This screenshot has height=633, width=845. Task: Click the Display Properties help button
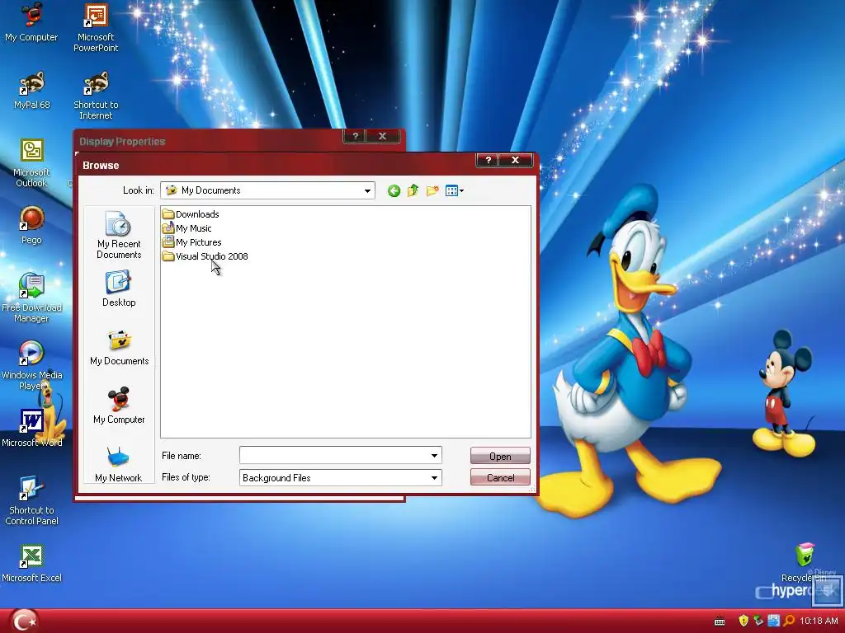tap(355, 136)
